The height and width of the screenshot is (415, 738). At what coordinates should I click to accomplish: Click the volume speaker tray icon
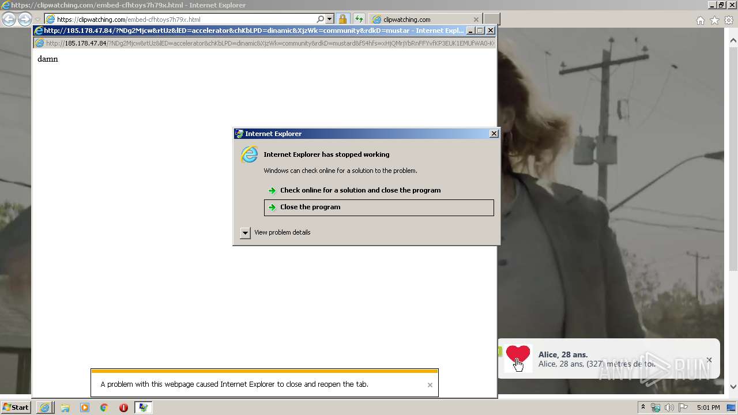point(669,408)
